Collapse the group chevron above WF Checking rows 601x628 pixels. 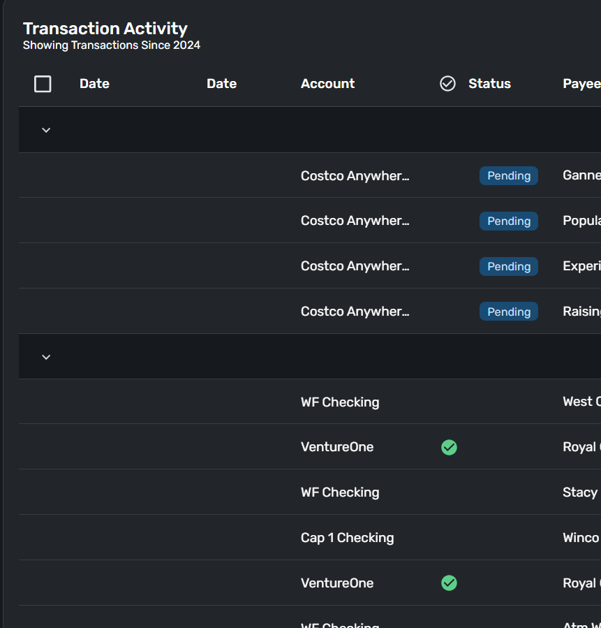[46, 357]
